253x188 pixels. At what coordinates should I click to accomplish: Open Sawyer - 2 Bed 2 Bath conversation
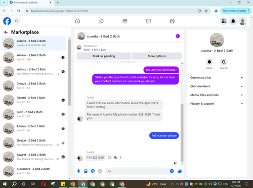[34, 157]
